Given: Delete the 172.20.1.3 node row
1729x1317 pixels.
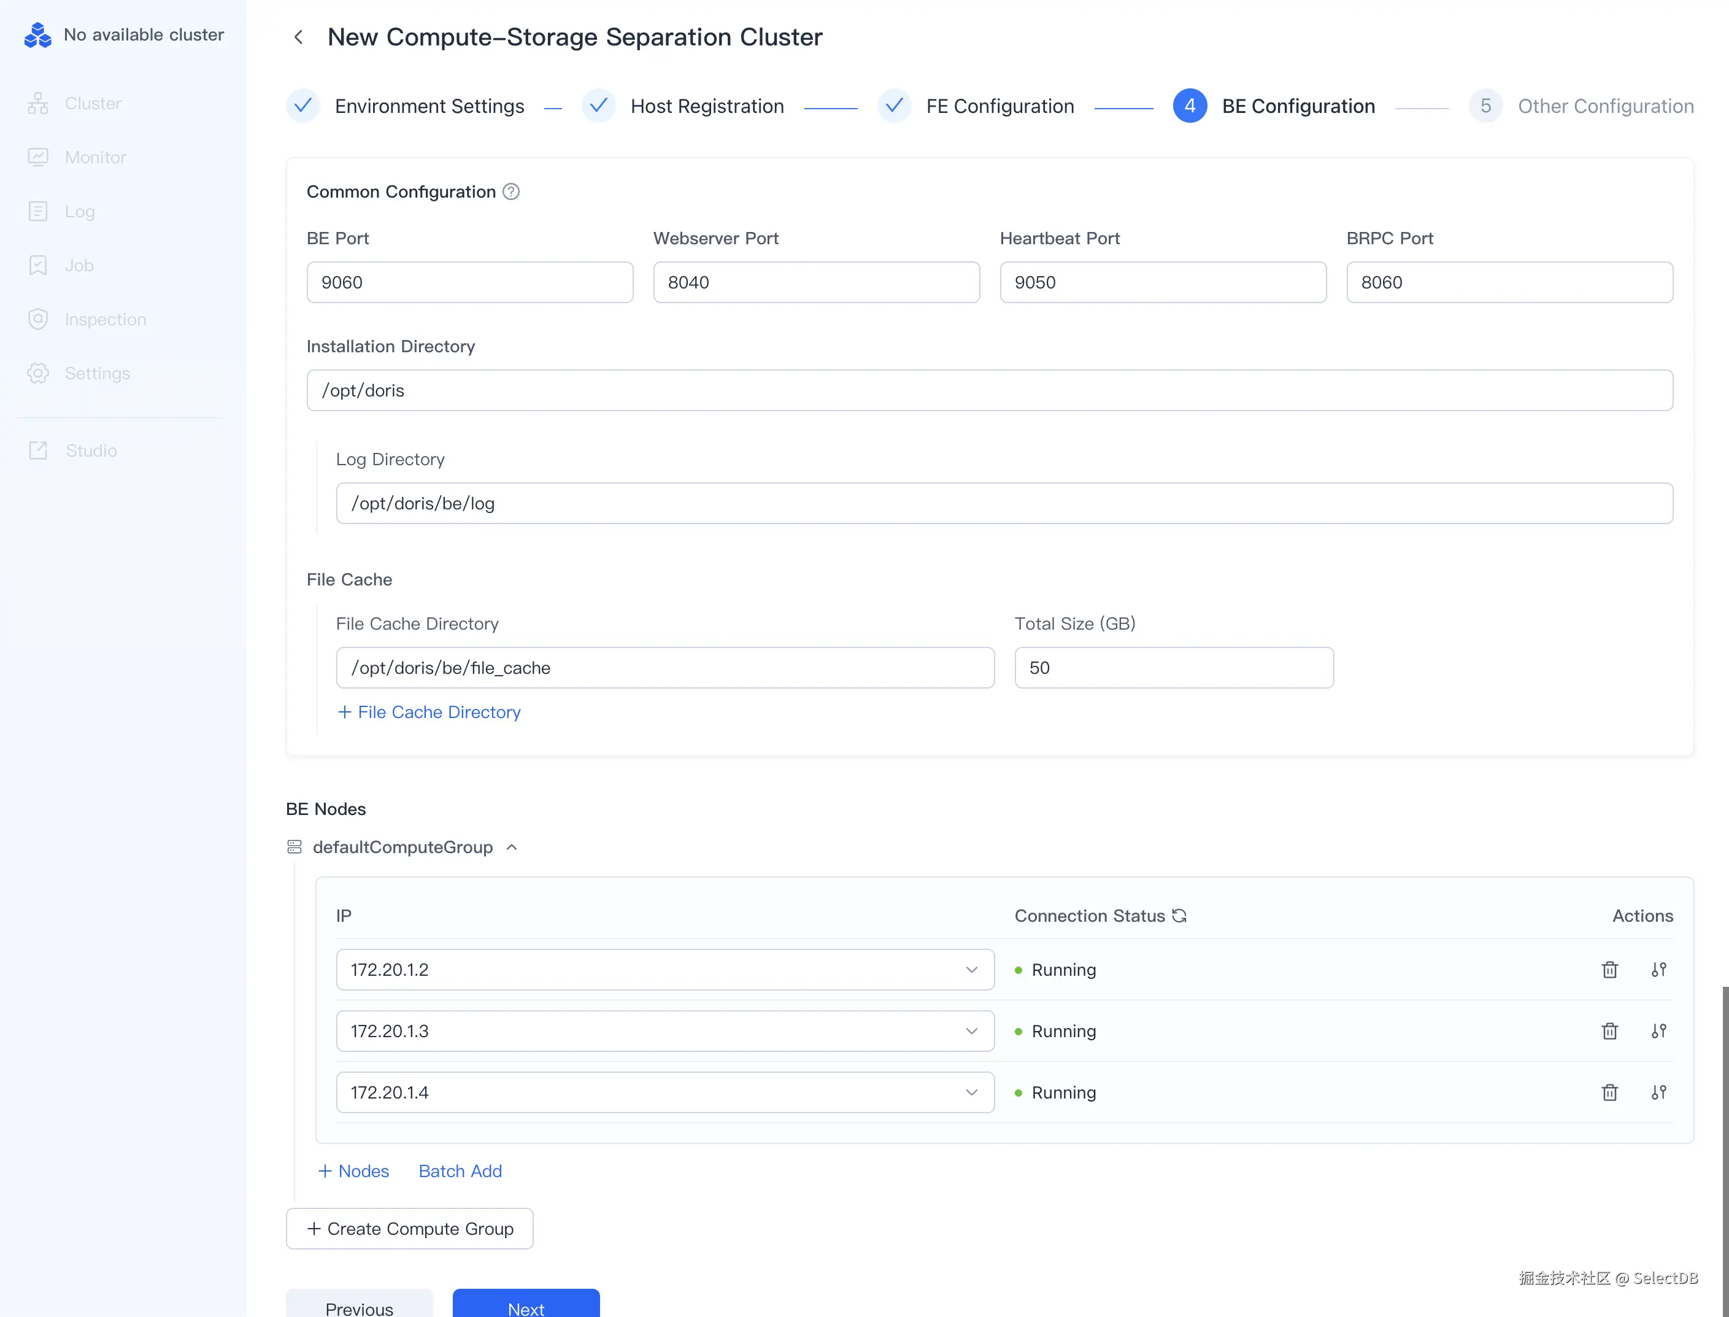Looking at the screenshot, I should click(x=1609, y=1031).
